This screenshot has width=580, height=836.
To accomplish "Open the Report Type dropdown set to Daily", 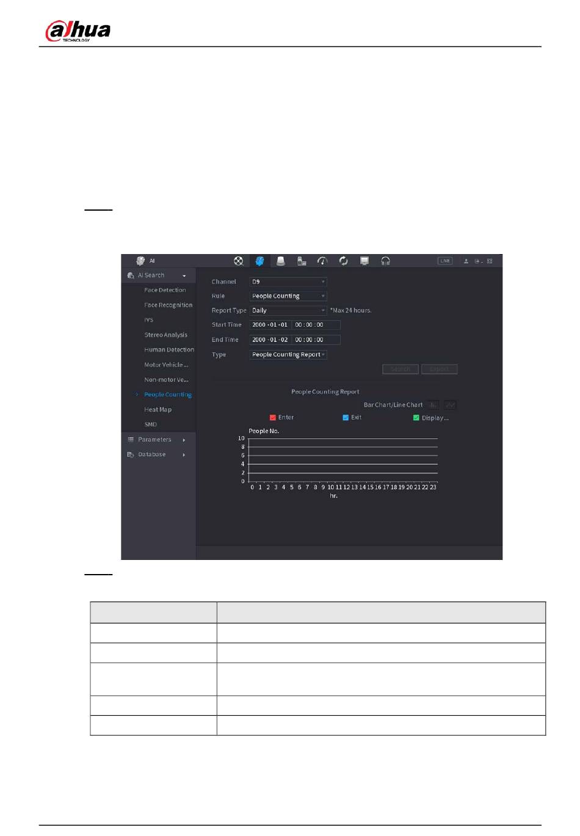I will tap(288, 311).
